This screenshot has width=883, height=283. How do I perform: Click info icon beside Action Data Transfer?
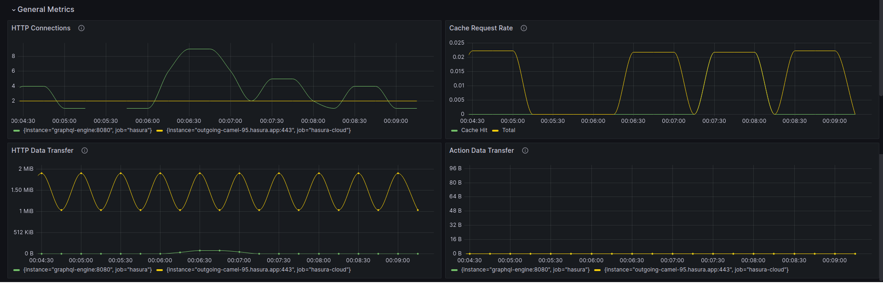[525, 150]
